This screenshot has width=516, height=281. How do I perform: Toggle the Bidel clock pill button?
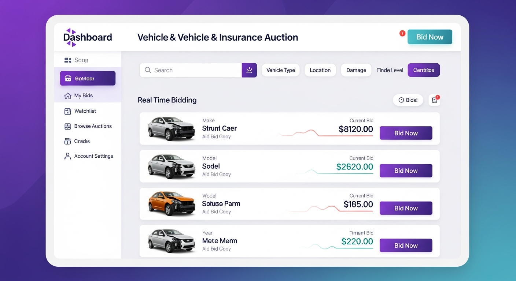408,100
